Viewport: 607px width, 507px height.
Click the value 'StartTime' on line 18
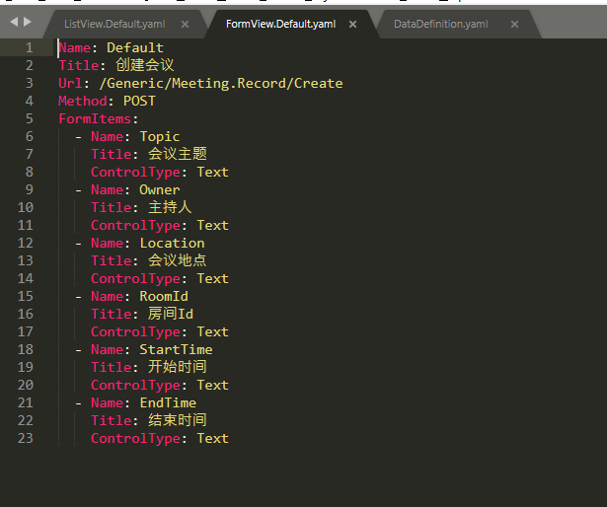176,349
